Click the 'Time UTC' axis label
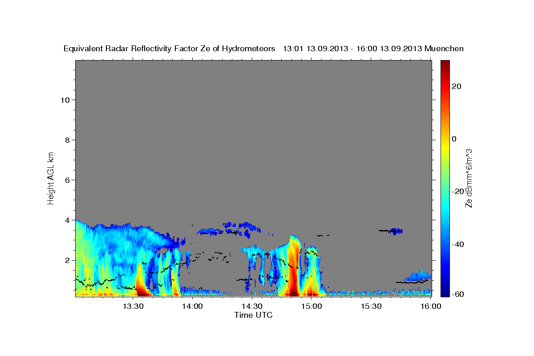 point(253,315)
